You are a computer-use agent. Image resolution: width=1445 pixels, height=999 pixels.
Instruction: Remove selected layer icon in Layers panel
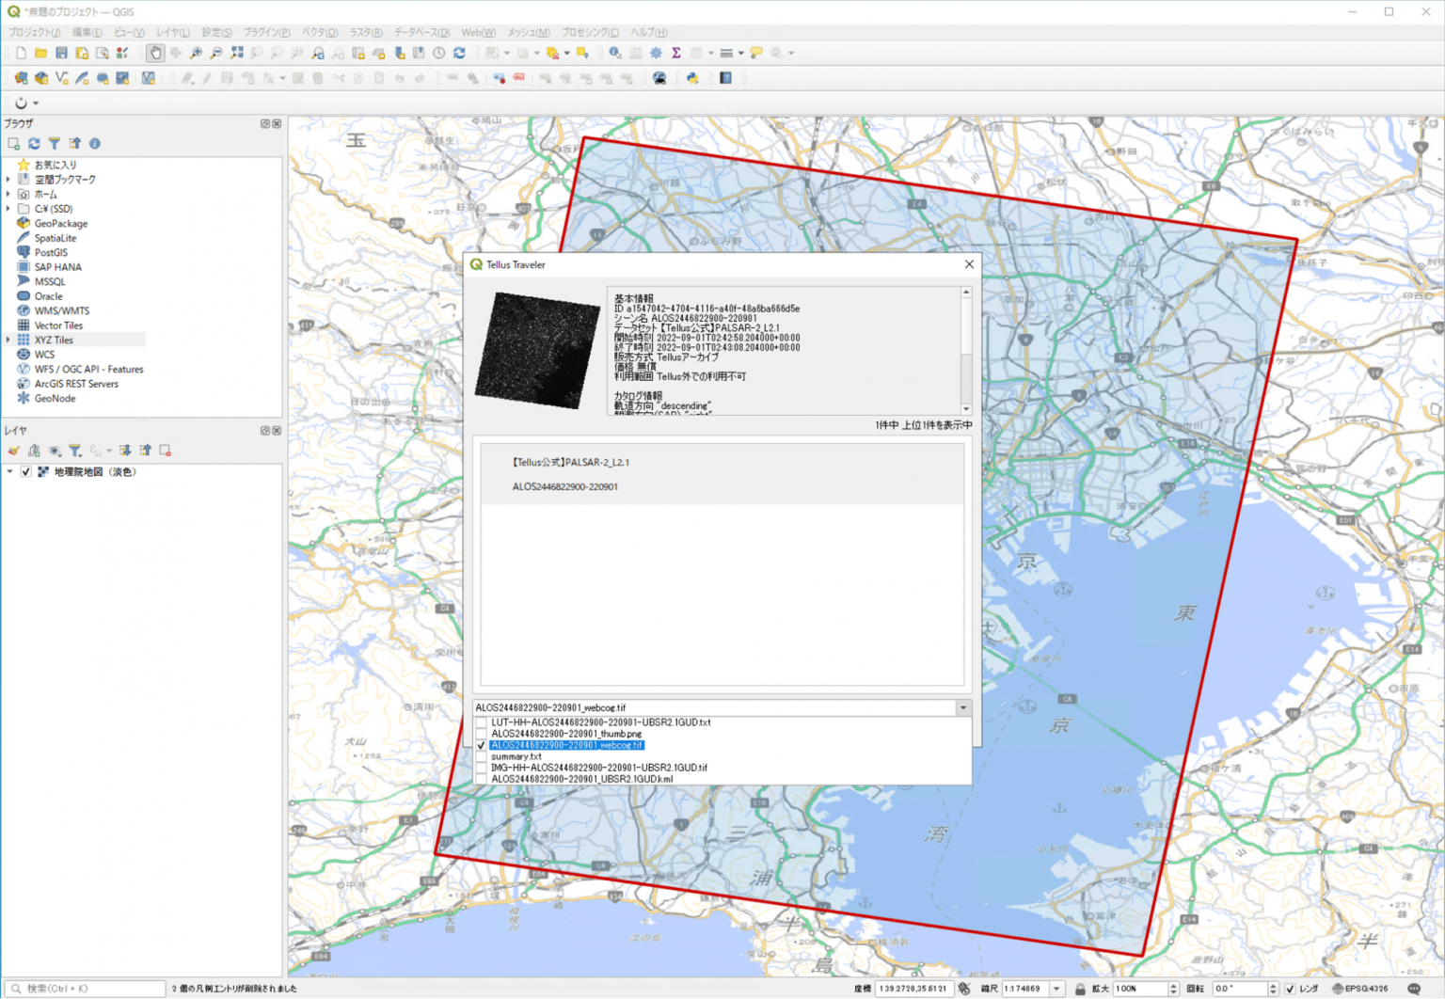point(166,451)
